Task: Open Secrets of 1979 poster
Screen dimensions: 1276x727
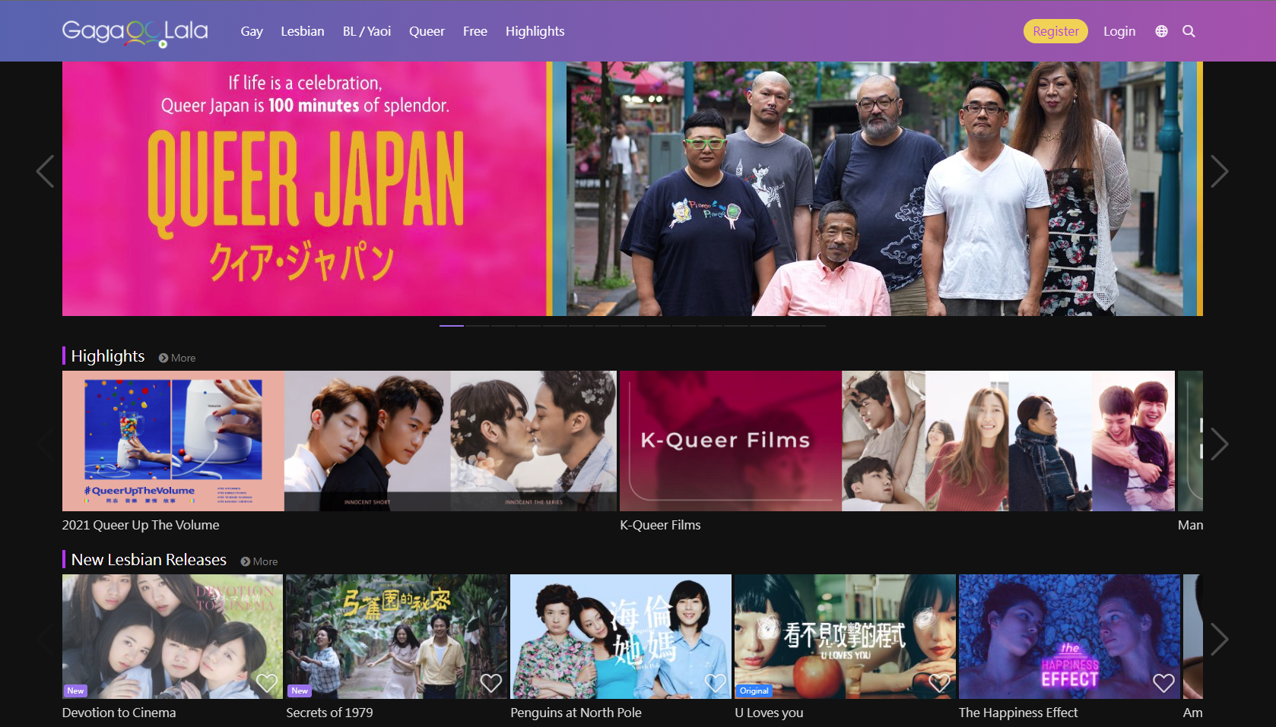Action: (x=396, y=637)
